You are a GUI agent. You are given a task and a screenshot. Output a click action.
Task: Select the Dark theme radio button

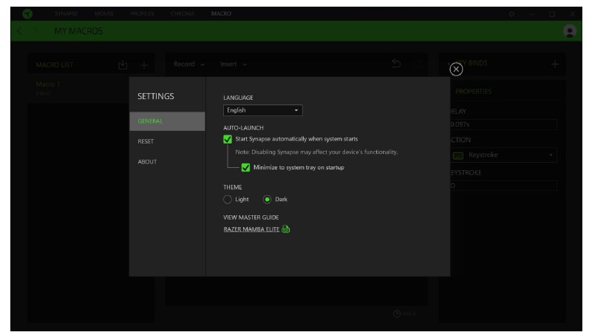point(267,199)
